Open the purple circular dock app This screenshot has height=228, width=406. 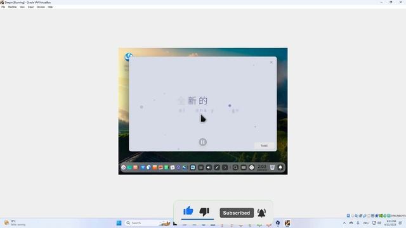(178, 167)
